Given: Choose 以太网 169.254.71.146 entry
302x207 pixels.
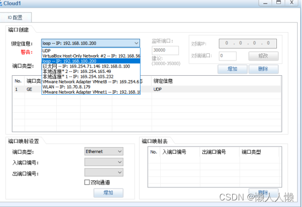Looking at the screenshot, I should (x=91, y=66).
